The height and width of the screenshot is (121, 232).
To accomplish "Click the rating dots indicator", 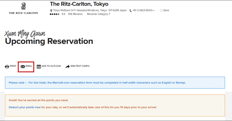I will (55, 14).
